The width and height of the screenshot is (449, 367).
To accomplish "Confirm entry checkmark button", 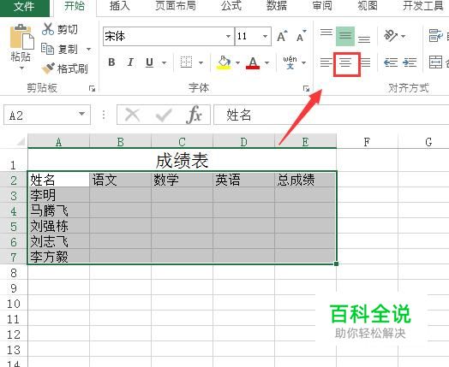I will coord(164,115).
